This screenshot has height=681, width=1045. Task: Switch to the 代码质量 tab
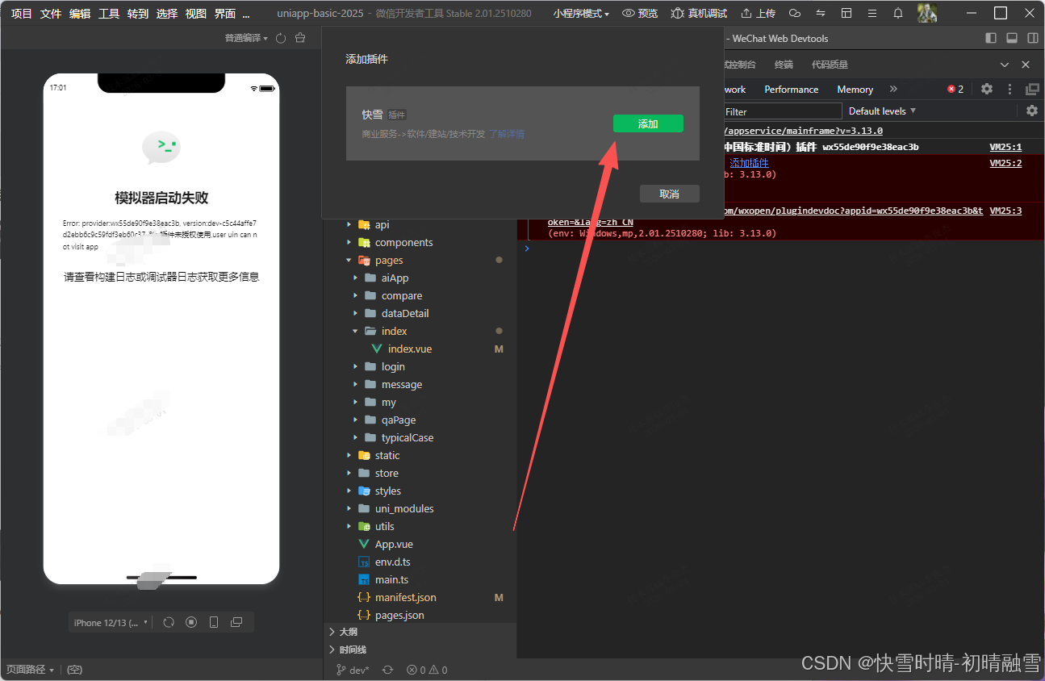point(830,65)
